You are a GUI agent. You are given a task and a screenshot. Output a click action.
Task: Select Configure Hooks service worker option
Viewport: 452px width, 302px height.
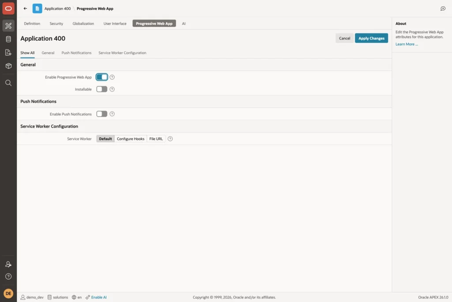click(131, 139)
